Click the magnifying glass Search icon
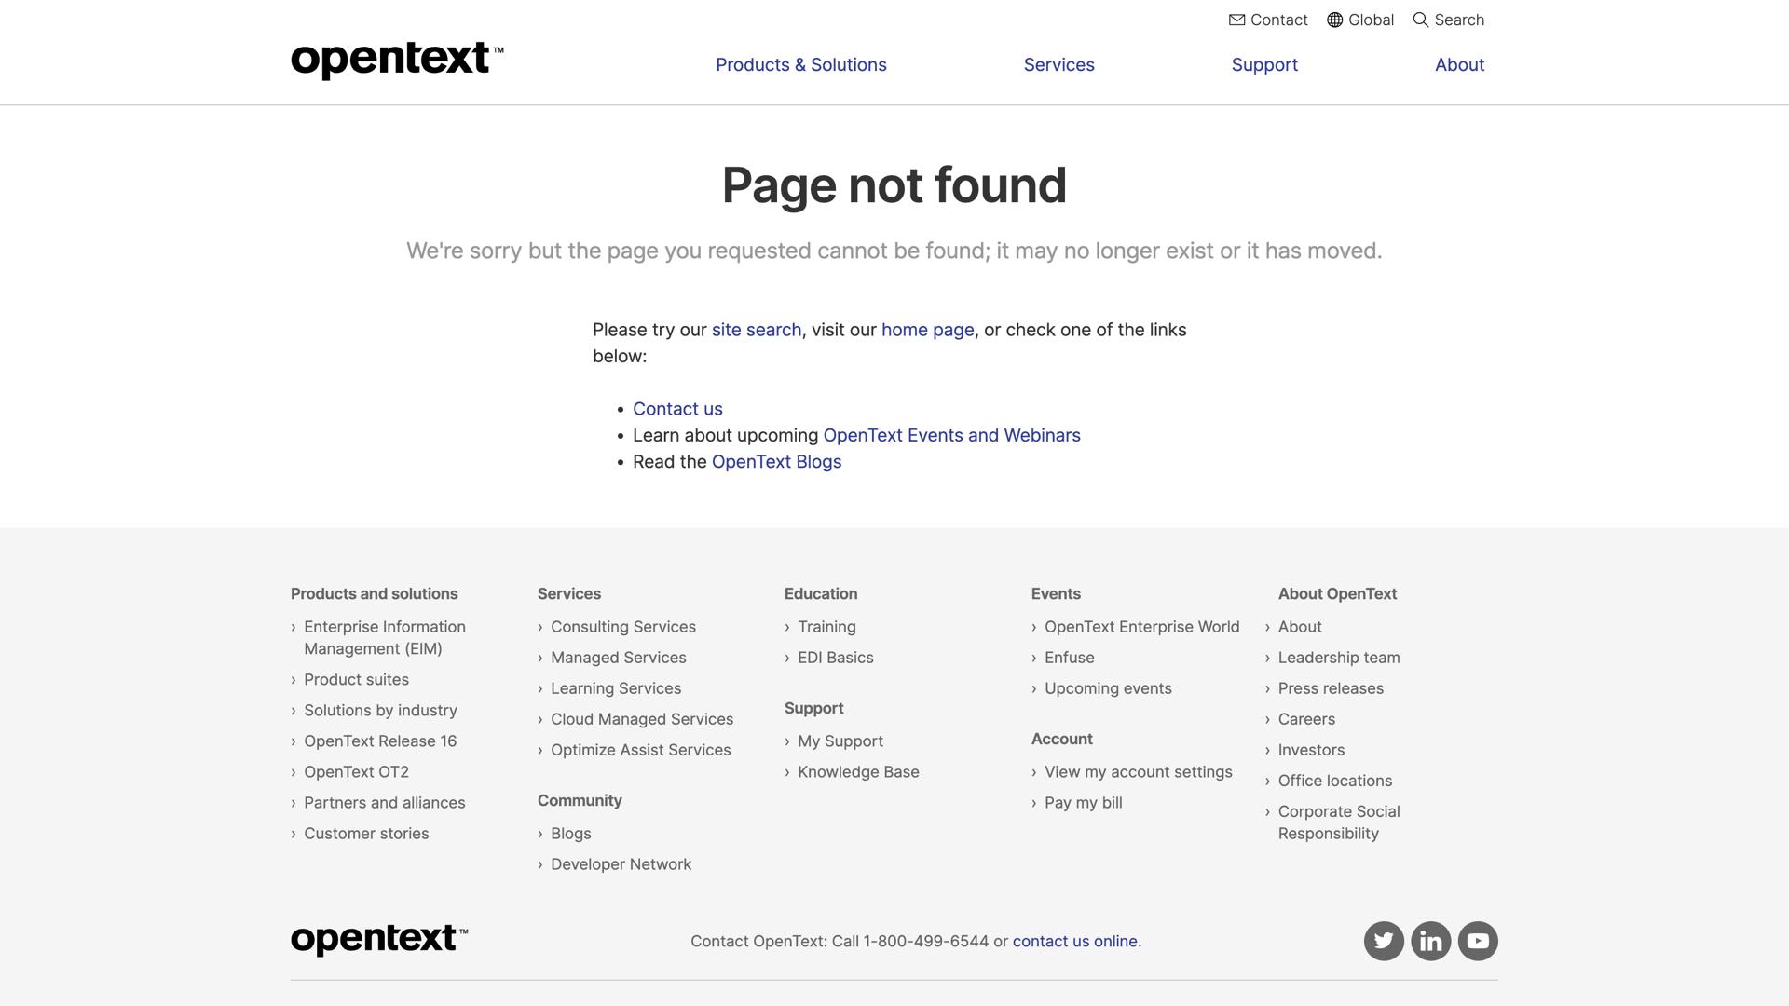Viewport: 1789px width, 1006px height. pyautogui.click(x=1420, y=20)
